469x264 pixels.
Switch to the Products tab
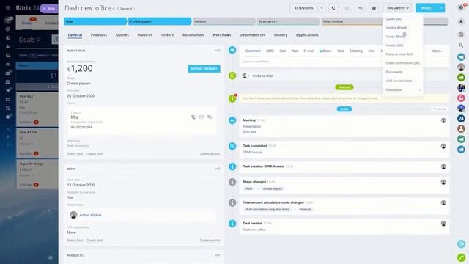click(x=99, y=35)
